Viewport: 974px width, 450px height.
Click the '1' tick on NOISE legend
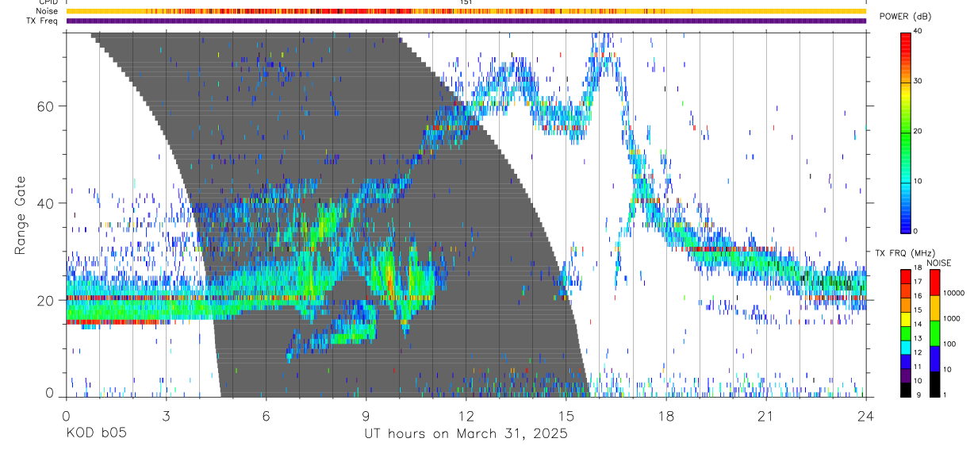[x=945, y=395]
